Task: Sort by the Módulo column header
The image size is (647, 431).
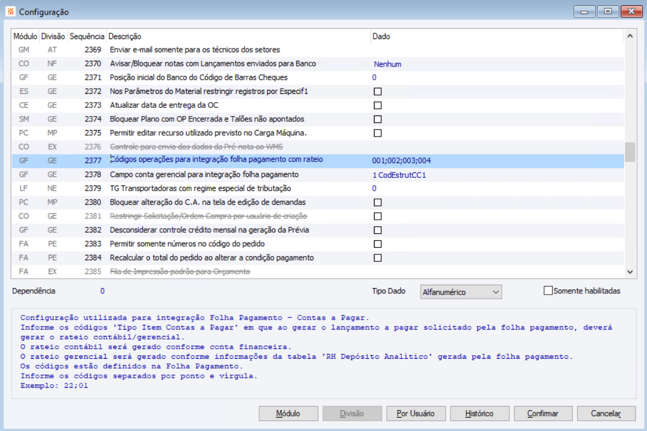Action: 25,36
